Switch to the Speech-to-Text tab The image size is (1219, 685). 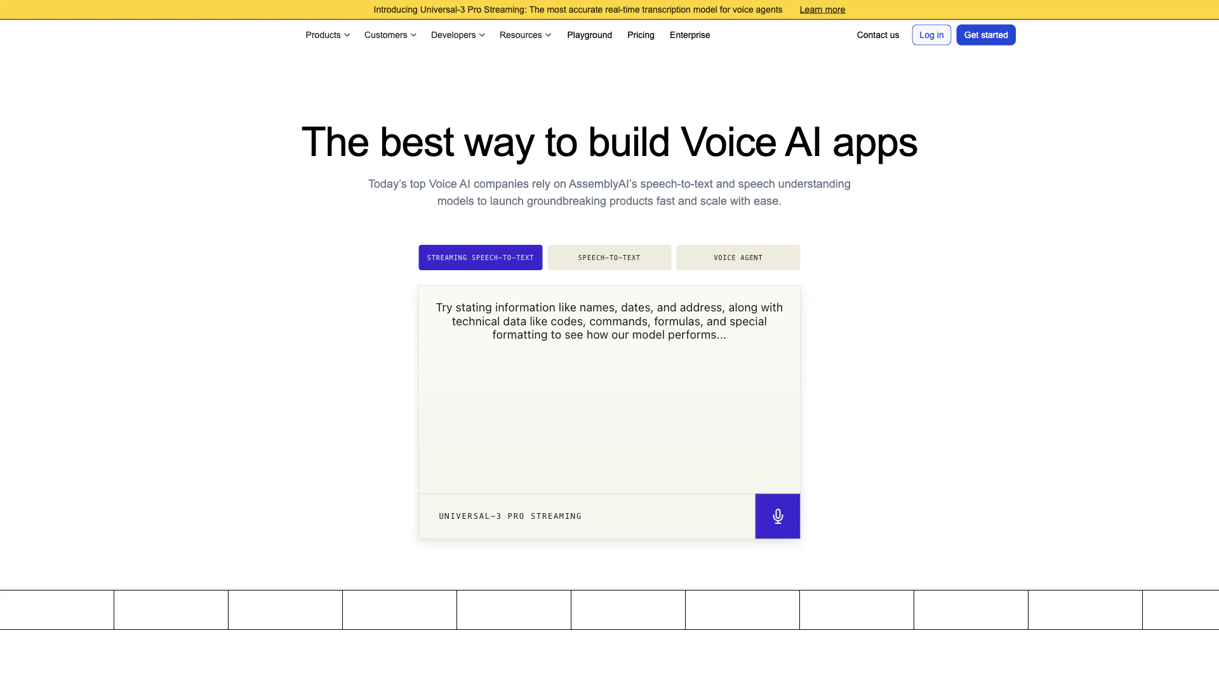click(x=609, y=258)
